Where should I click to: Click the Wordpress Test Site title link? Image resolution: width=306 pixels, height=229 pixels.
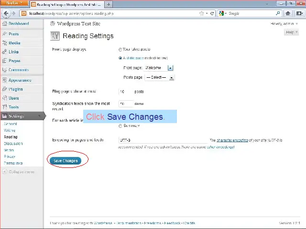(78, 24)
